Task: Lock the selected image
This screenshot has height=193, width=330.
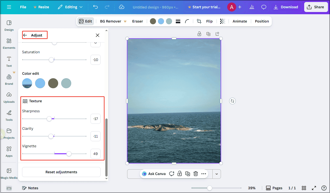Action: 180,174
